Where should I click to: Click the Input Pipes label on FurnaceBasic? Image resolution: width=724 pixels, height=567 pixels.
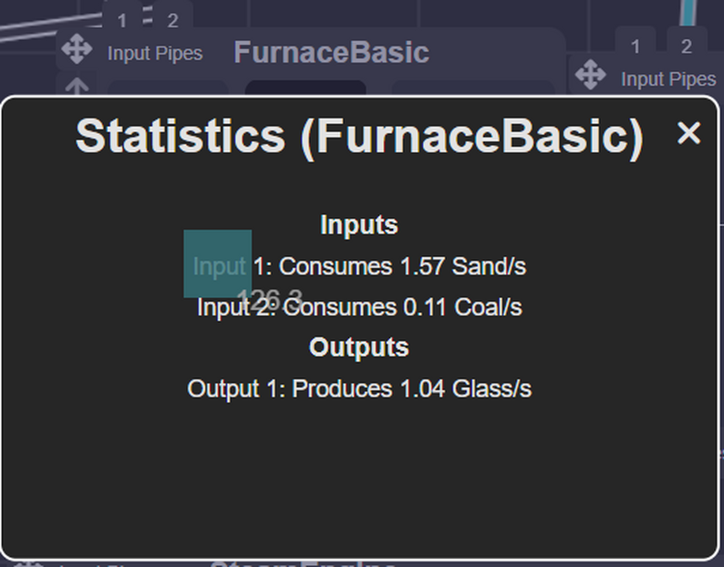tap(155, 53)
